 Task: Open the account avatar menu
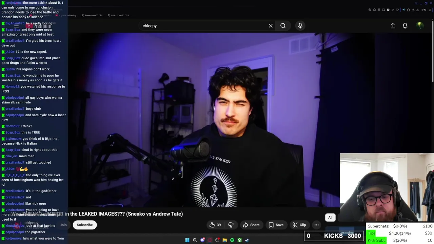pos(419,25)
